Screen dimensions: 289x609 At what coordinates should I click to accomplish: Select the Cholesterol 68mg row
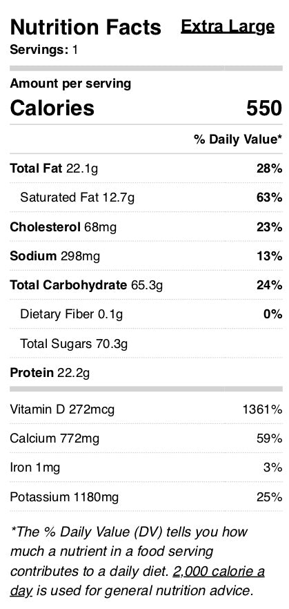coord(146,226)
